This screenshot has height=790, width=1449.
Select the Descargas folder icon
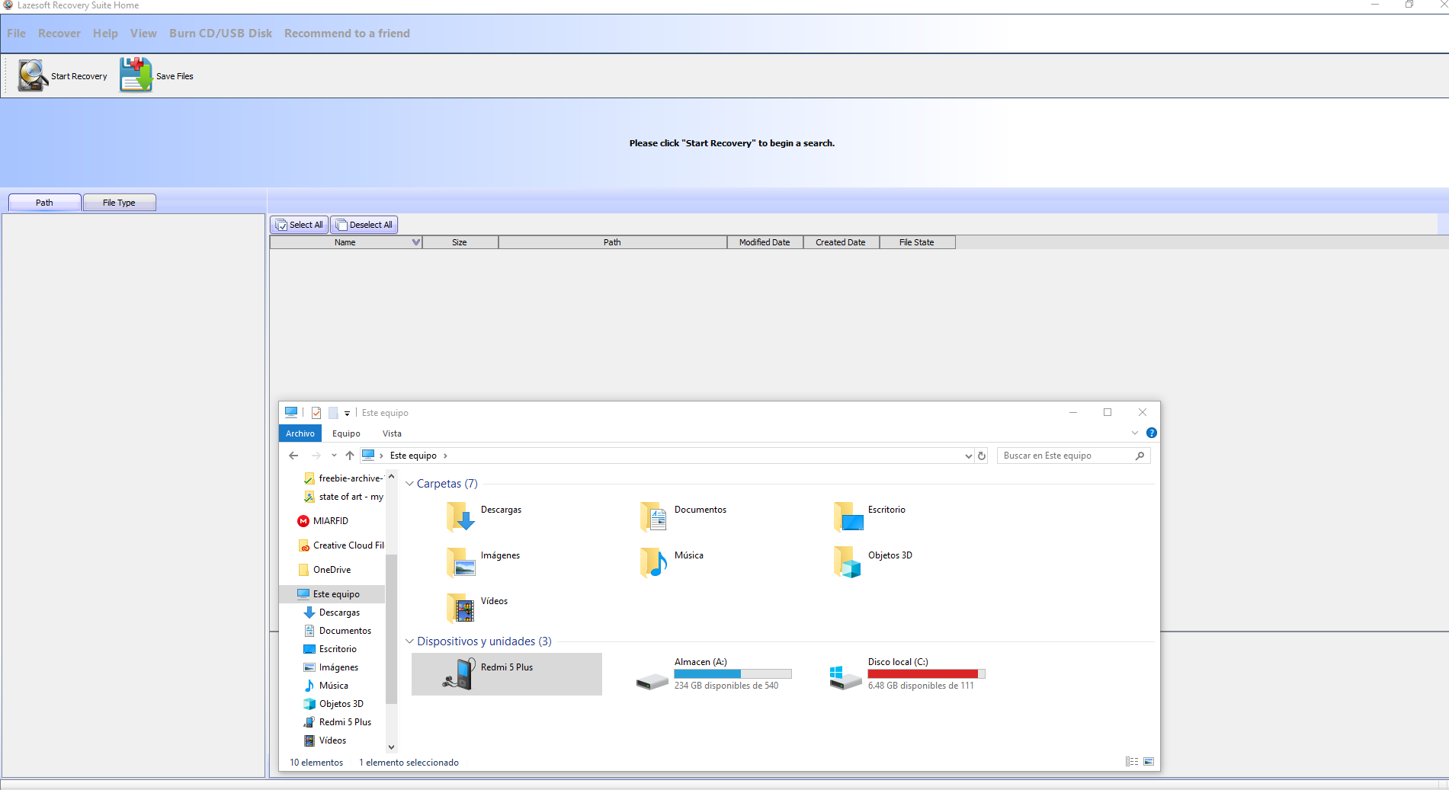coord(461,516)
